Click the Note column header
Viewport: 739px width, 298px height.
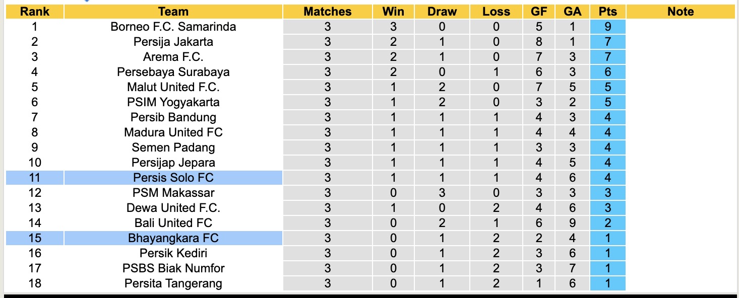point(680,12)
